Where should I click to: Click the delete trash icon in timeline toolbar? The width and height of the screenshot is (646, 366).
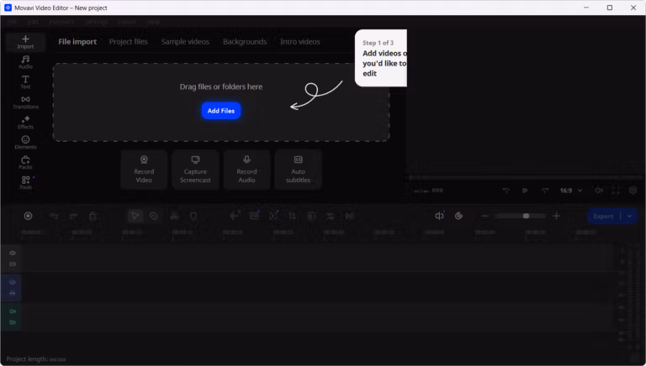(93, 216)
